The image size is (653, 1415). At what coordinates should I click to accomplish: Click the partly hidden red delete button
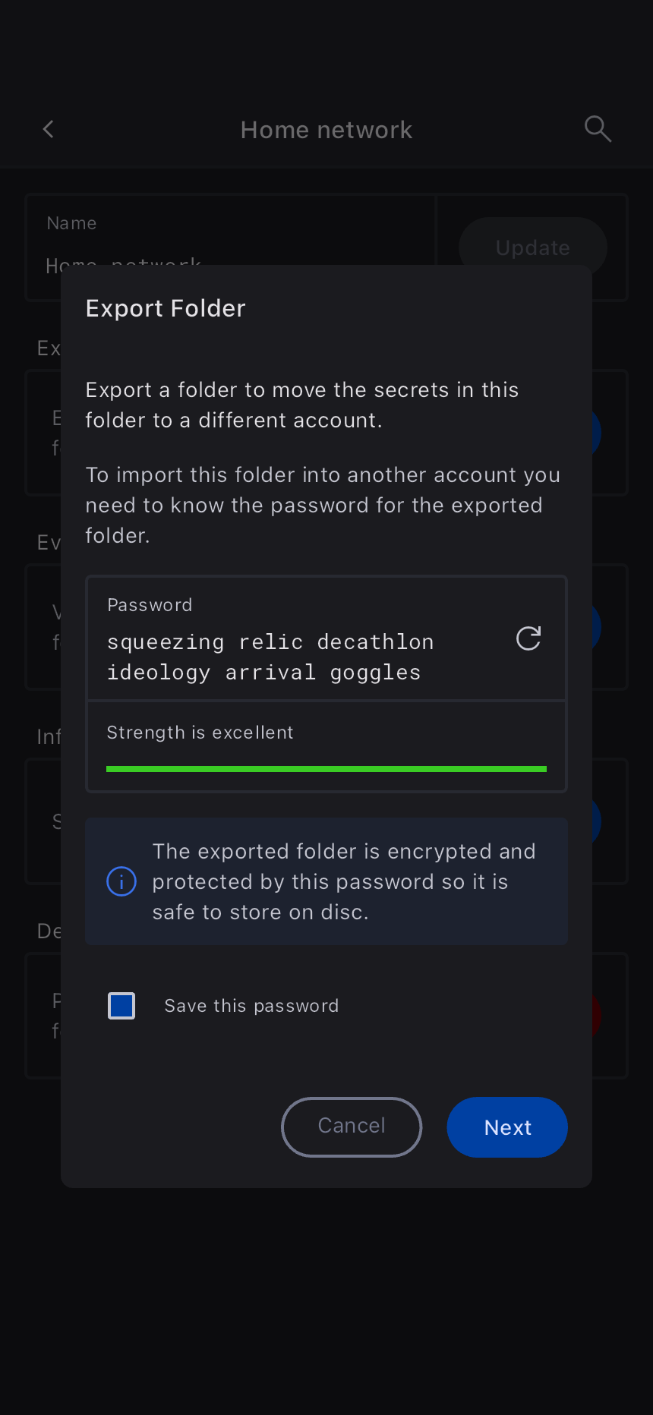pyautogui.click(x=597, y=1016)
